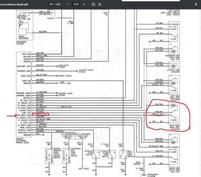201x177 pixels.
Task: Click the total page count 304
Action: pos(59,4)
